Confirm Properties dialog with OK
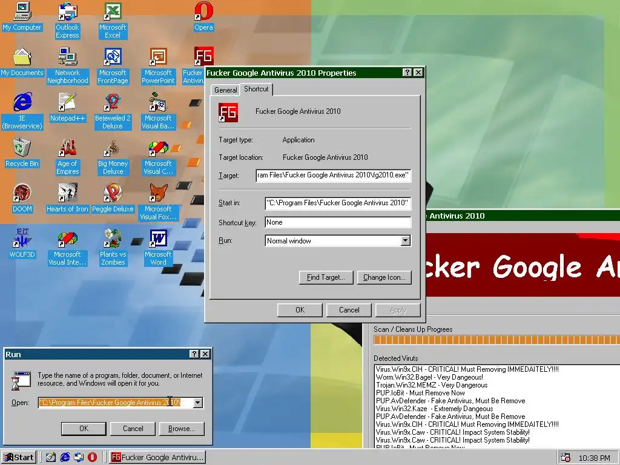 [300, 310]
